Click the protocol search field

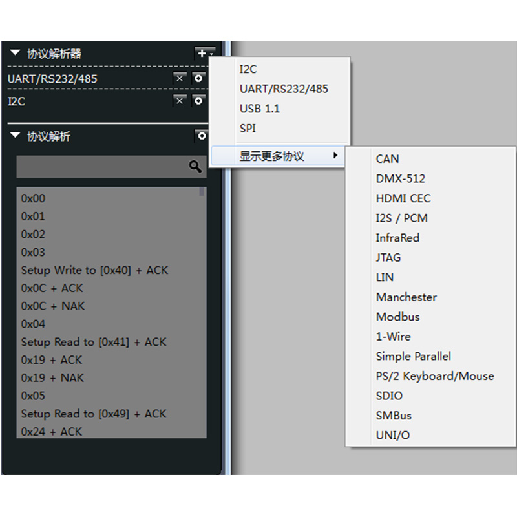[111, 167]
